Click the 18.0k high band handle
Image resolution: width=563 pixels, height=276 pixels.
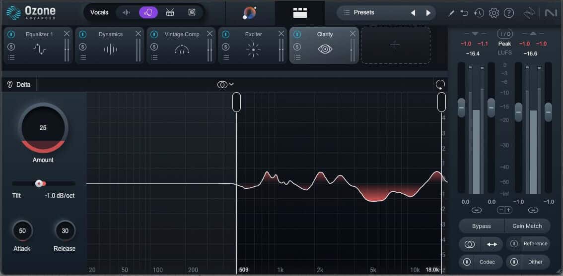coord(442,102)
